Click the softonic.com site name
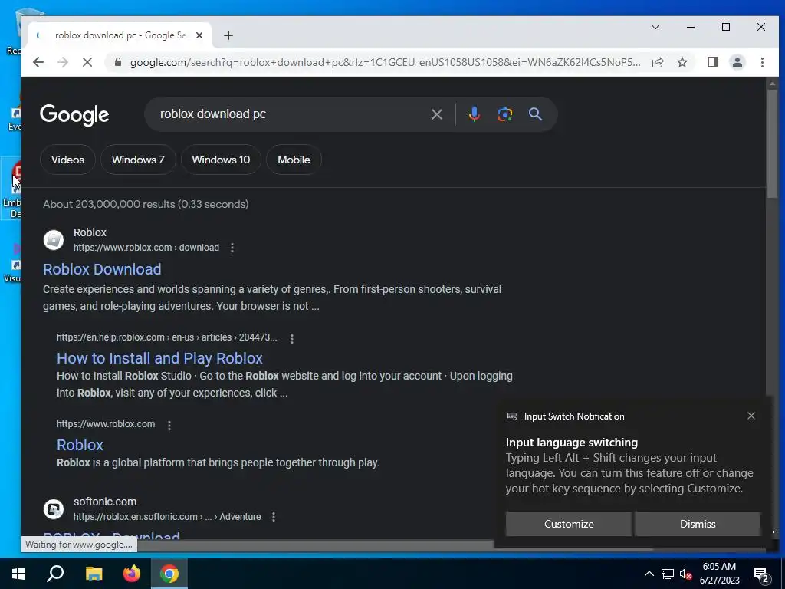Screen dimensions: 785x589 click(x=105, y=502)
